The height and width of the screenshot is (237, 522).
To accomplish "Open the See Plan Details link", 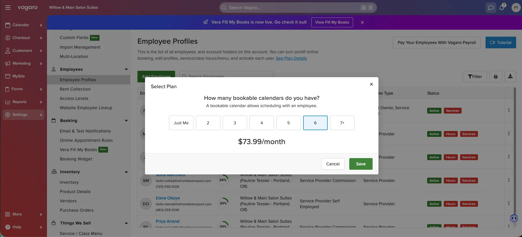I will pyautogui.click(x=291, y=58).
